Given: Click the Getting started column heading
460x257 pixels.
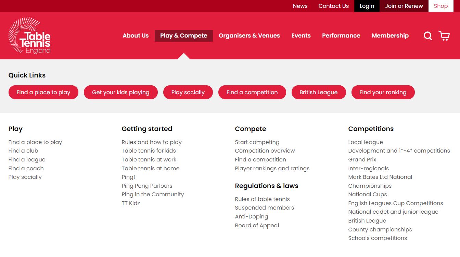Looking at the screenshot, I should [x=147, y=129].
